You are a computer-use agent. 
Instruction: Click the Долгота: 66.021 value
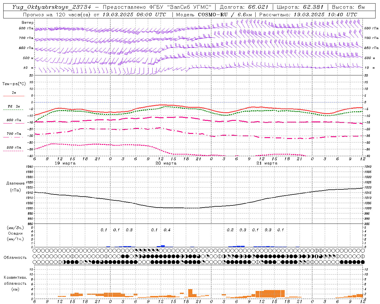[244, 7]
